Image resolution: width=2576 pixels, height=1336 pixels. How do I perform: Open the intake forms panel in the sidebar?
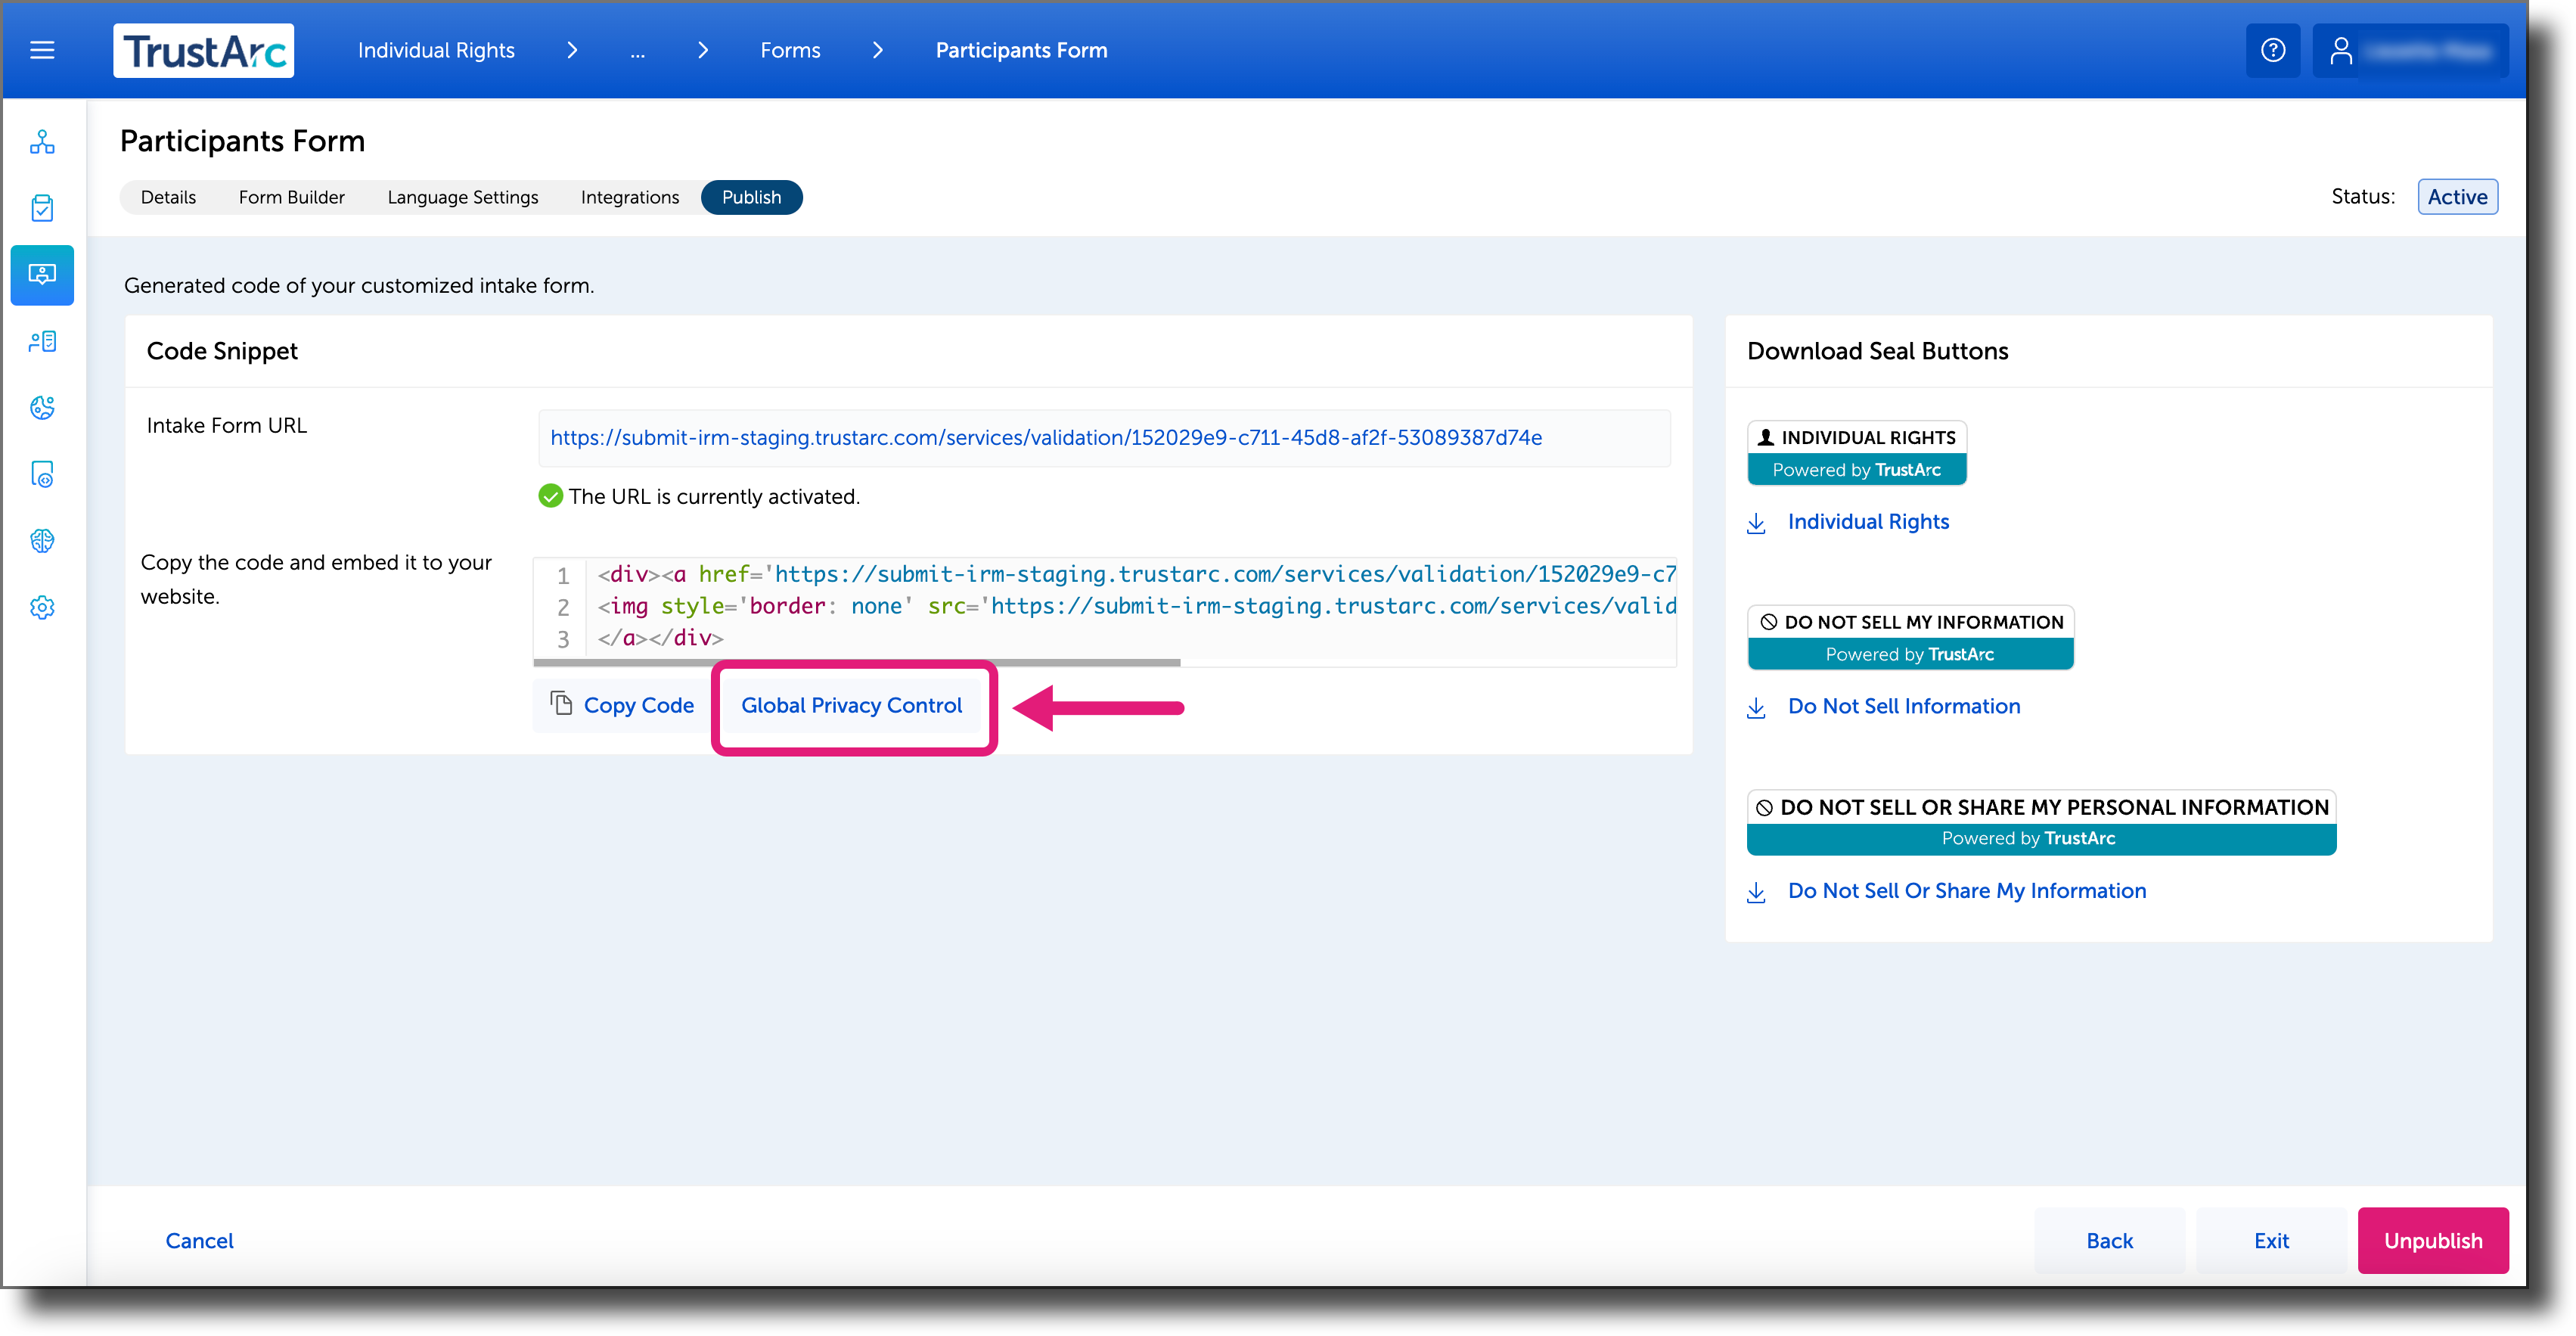click(42, 275)
